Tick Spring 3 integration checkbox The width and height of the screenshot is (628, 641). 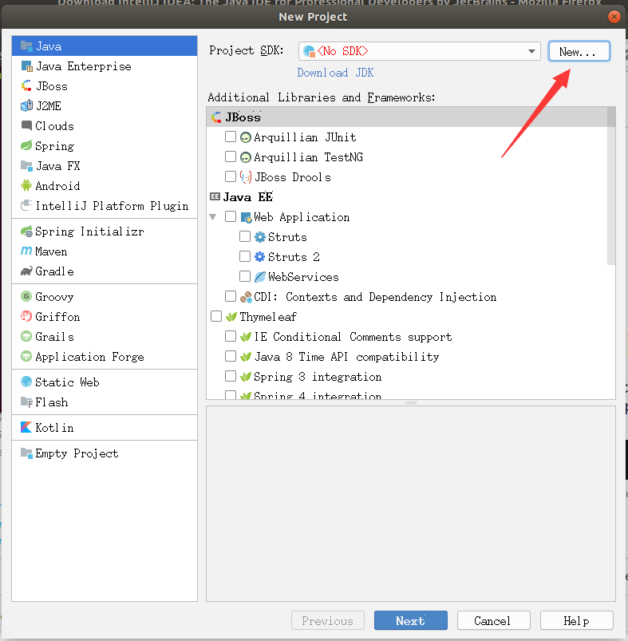[231, 376]
